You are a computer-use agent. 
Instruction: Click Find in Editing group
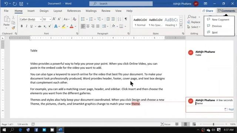click(x=192, y=17)
